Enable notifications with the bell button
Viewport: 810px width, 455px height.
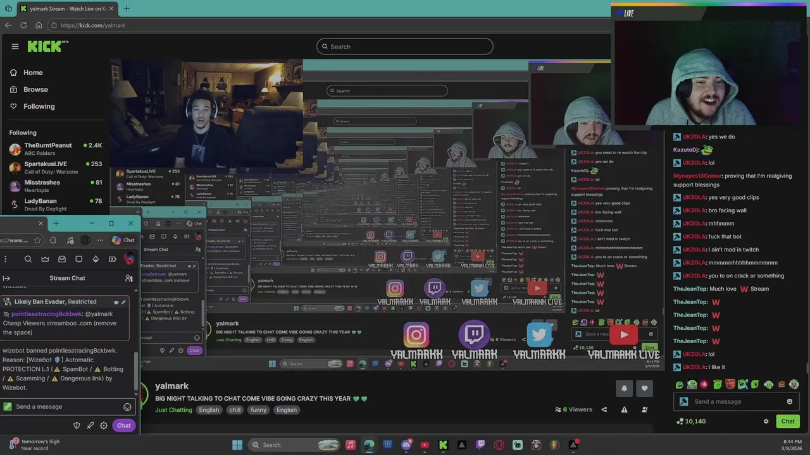tap(624, 388)
